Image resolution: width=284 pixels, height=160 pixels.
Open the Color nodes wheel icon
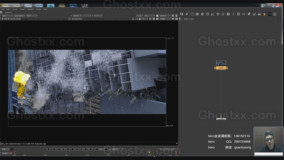[x=202, y=14]
